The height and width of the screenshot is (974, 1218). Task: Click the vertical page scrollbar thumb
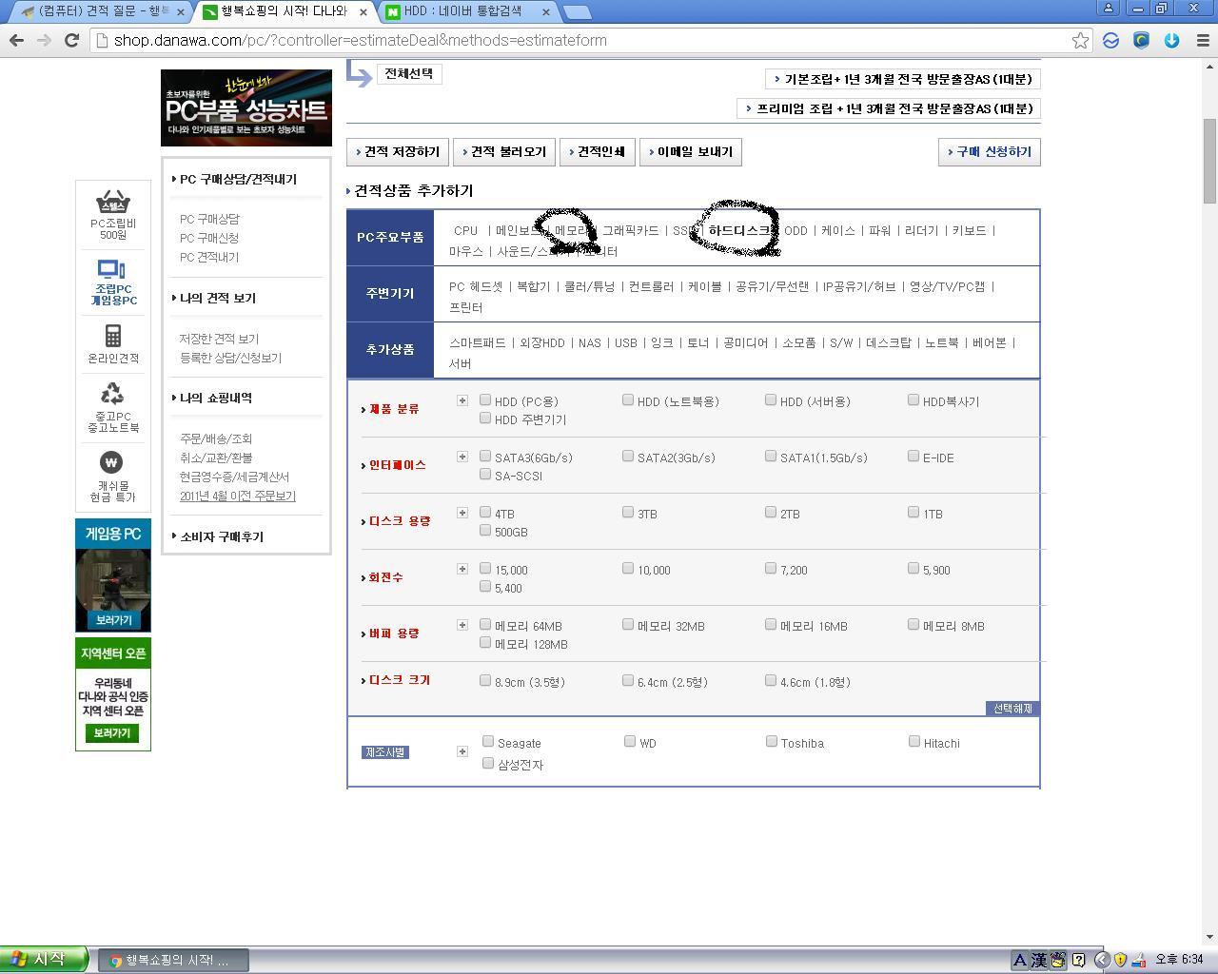point(1210,161)
